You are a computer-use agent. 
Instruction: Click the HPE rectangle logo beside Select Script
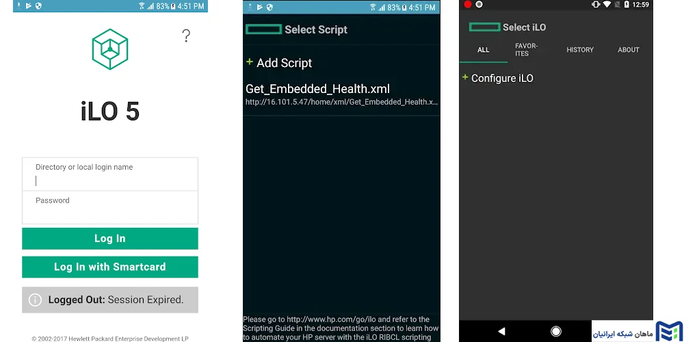[263, 29]
